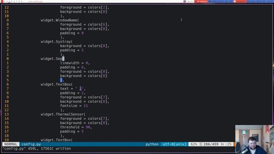
Task: Click the python filetype label in statusline
Action: tap(152, 144)
